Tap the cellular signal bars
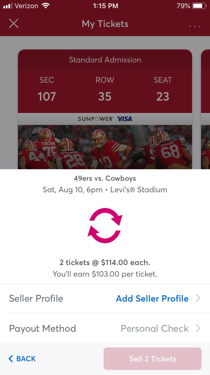This screenshot has height=375, width=210. (8, 6)
